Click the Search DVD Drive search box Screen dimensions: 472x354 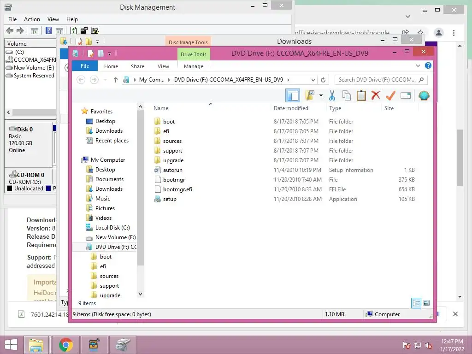[x=381, y=80]
